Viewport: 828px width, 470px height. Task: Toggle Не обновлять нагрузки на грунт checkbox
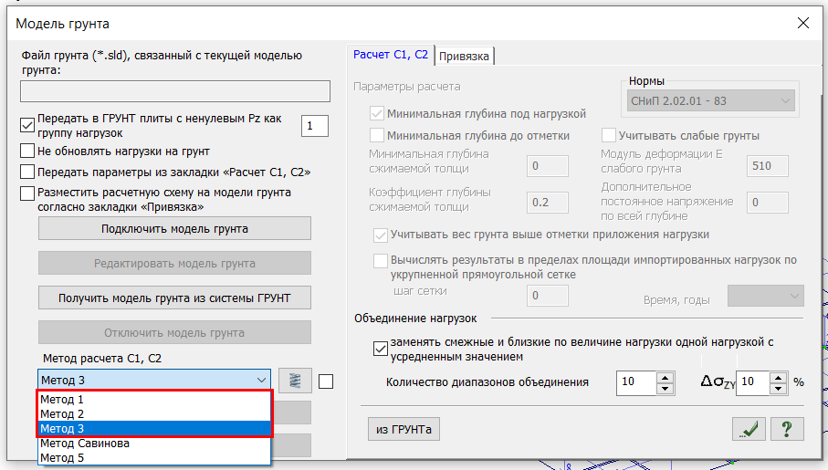(x=27, y=151)
